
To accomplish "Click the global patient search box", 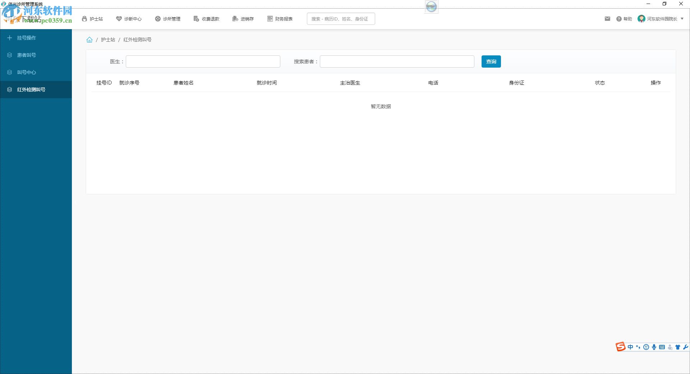I will pos(341,19).
